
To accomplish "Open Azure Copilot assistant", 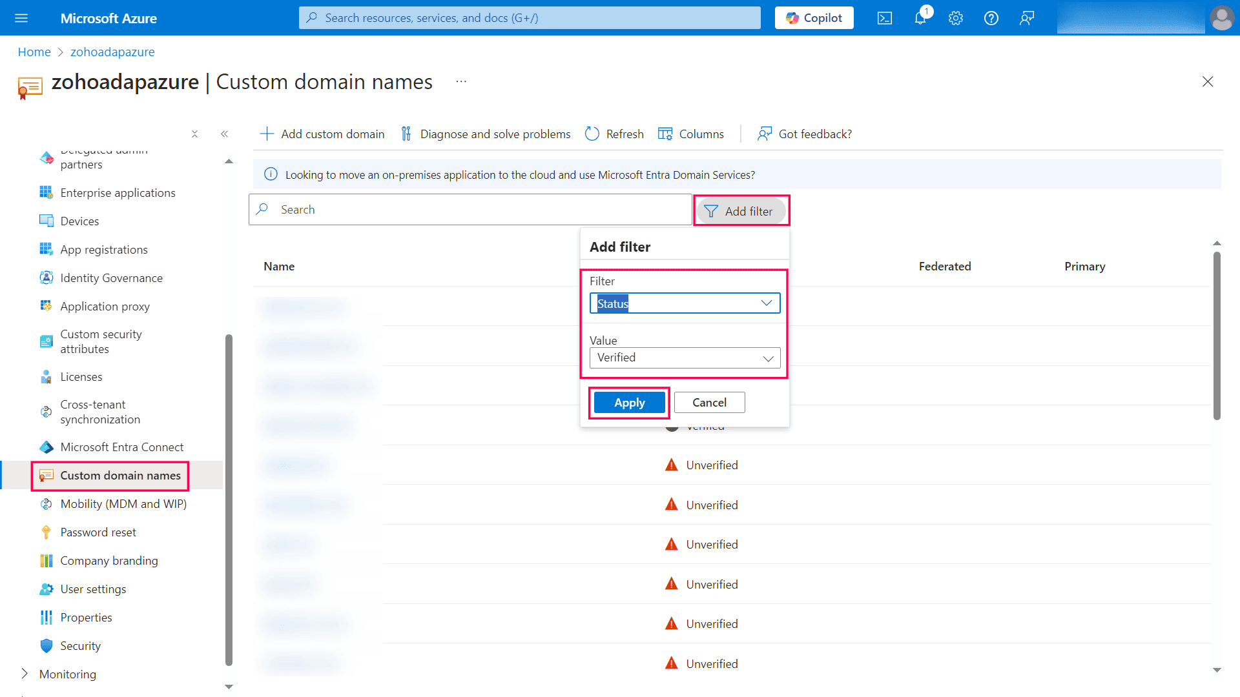I will pos(813,17).
